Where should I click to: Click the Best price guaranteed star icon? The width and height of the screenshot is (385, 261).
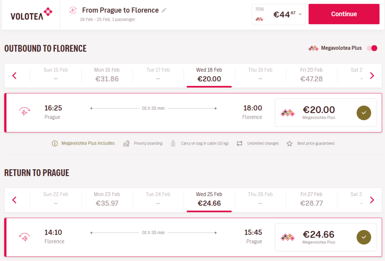tap(290, 144)
